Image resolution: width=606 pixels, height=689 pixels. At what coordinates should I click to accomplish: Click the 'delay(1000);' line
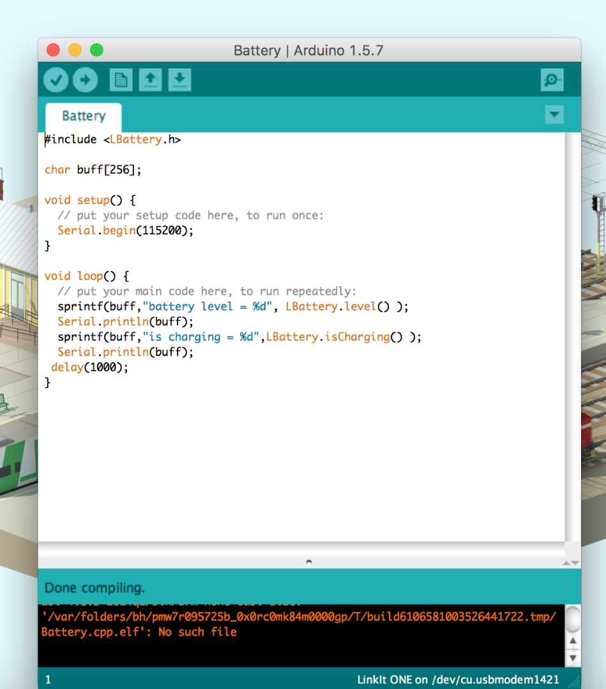tap(89, 367)
